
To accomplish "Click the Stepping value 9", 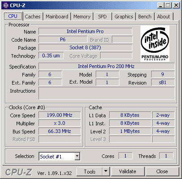I will (163, 74).
